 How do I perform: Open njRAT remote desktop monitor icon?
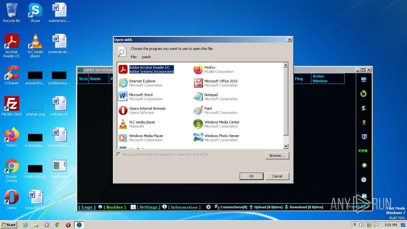coord(364,80)
